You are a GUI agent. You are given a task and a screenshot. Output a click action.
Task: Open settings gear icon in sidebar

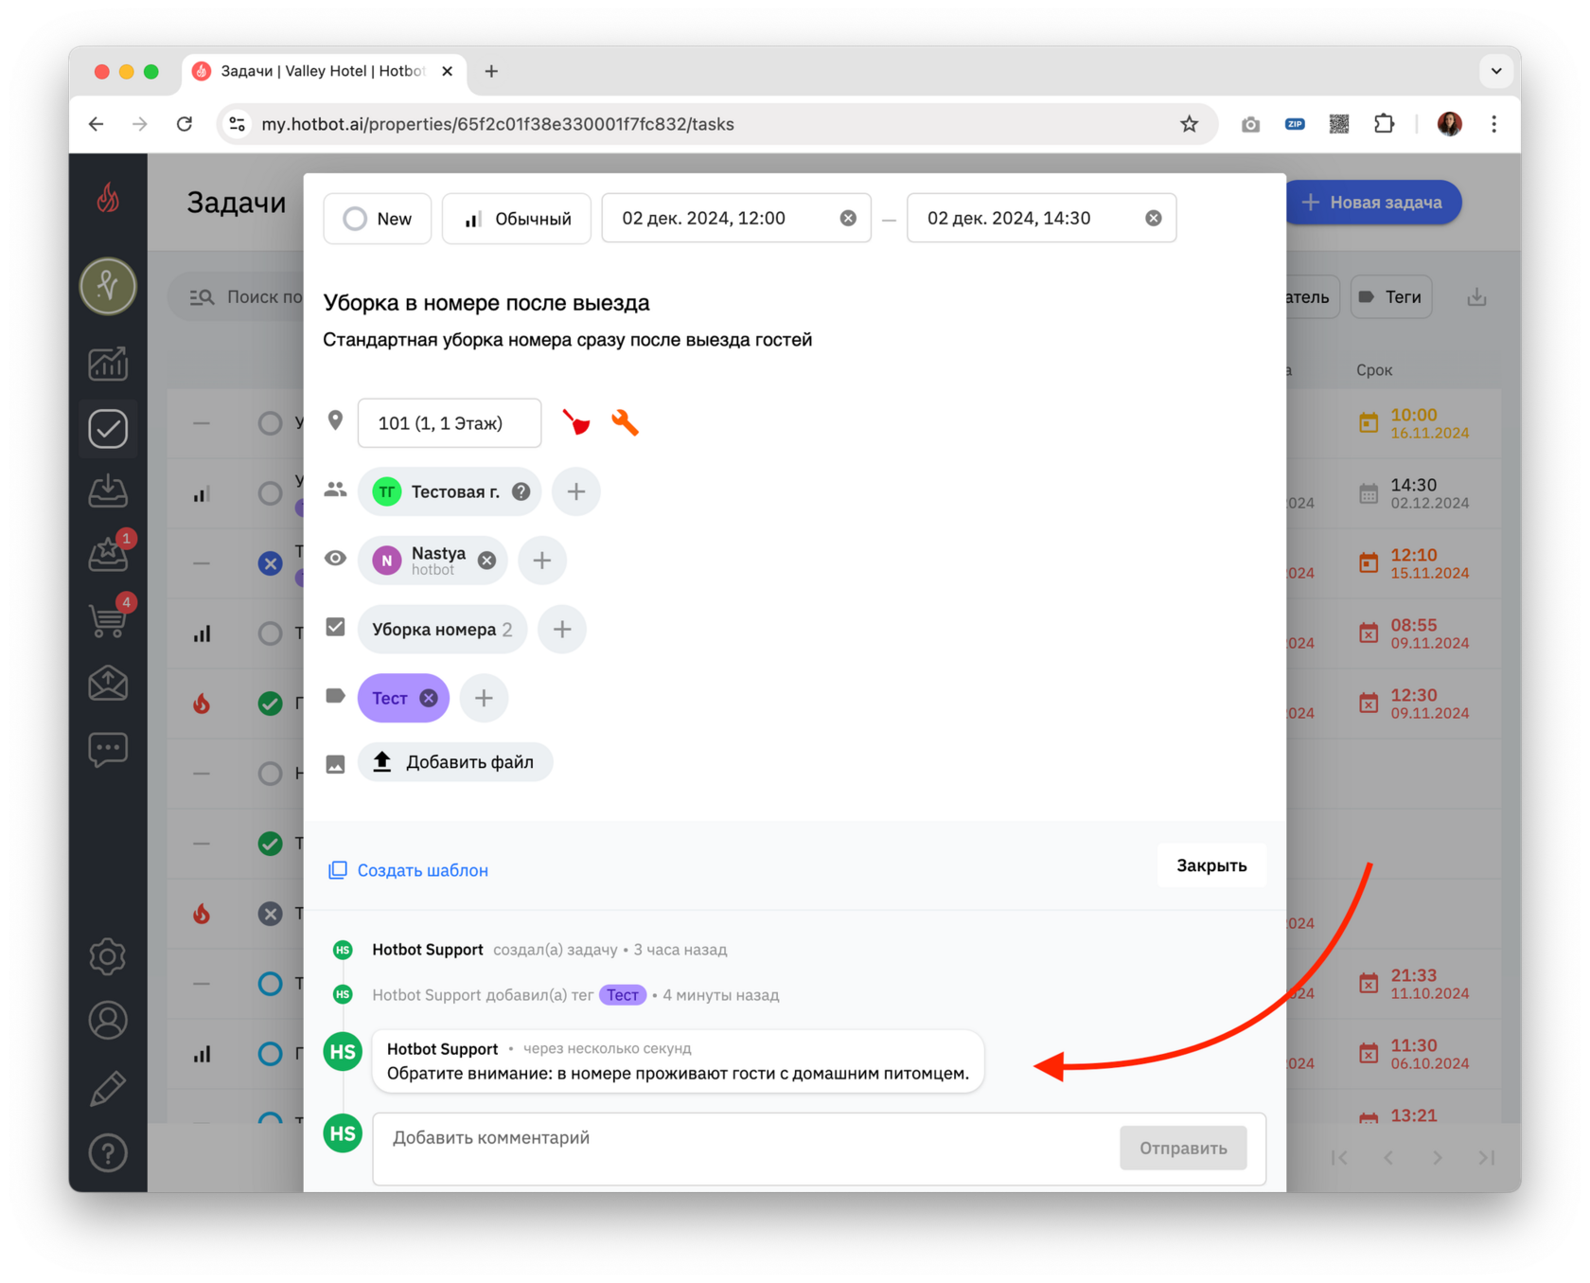[108, 956]
